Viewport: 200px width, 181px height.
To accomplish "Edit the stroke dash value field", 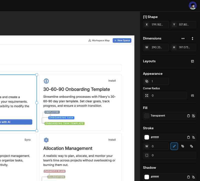I will point(170,155).
